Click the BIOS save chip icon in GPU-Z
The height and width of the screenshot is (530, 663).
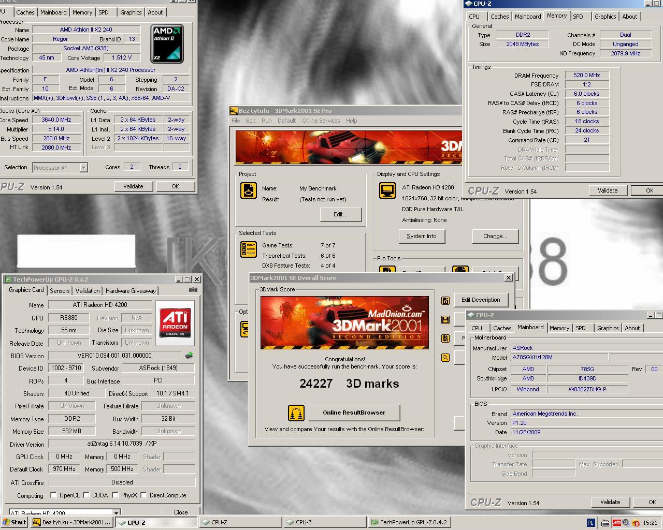[189, 355]
